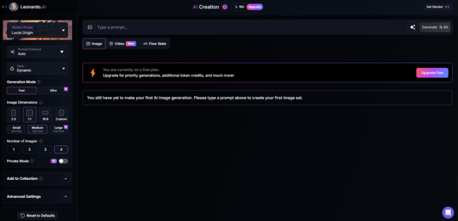Image resolution: width=458 pixels, height=221 pixels.
Task: Set number of images to 4
Action: pyautogui.click(x=61, y=150)
